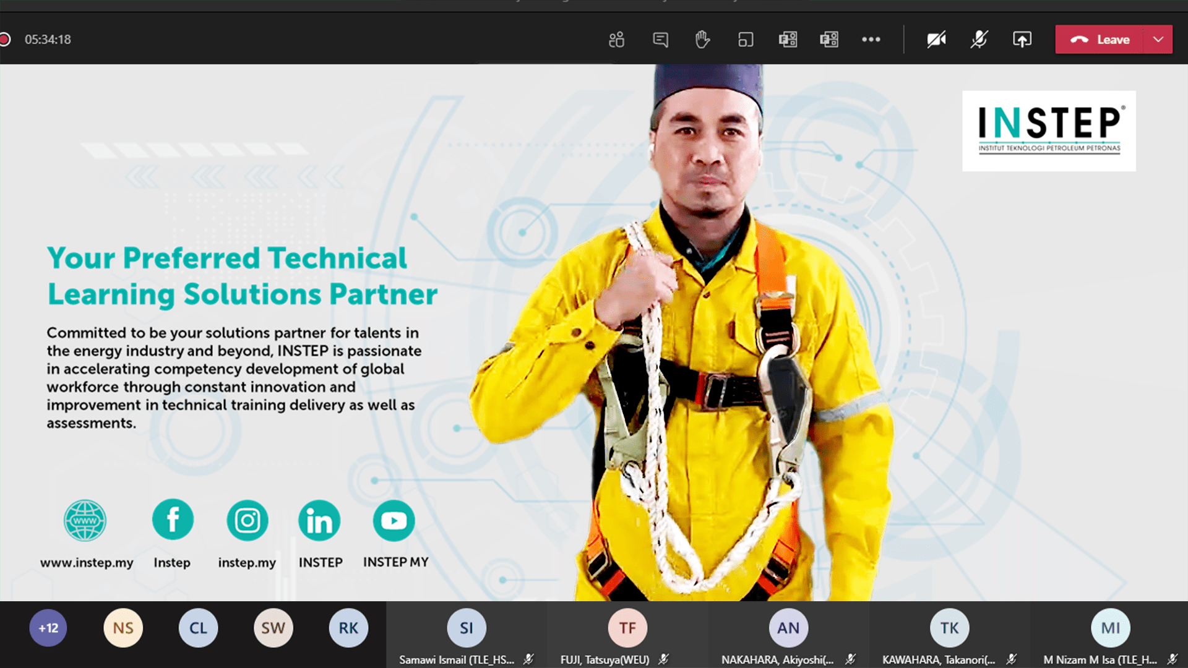
Task: Open the More actions ellipsis menu
Action: [871, 40]
